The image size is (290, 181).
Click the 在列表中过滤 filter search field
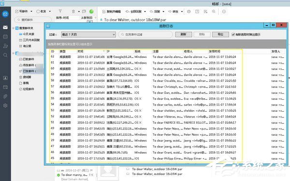pos(145,35)
